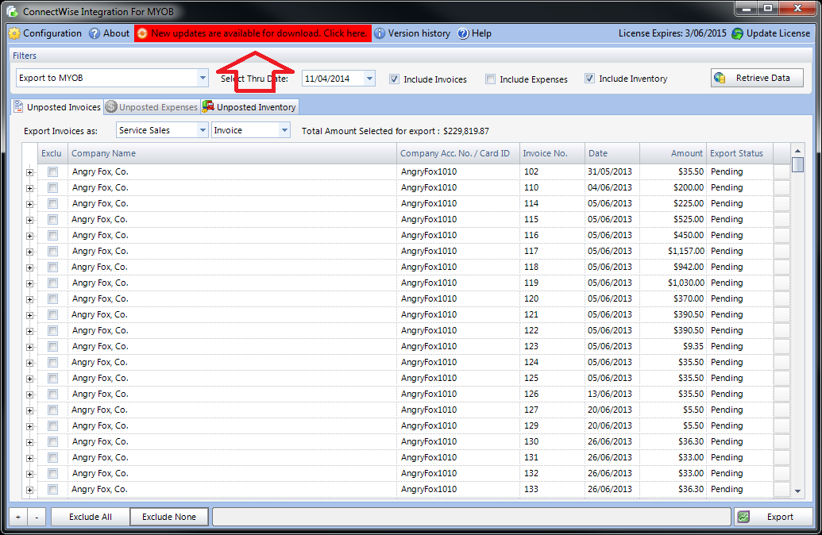Click the Retrieve Data database icon
The height and width of the screenshot is (535, 822).
pos(720,78)
